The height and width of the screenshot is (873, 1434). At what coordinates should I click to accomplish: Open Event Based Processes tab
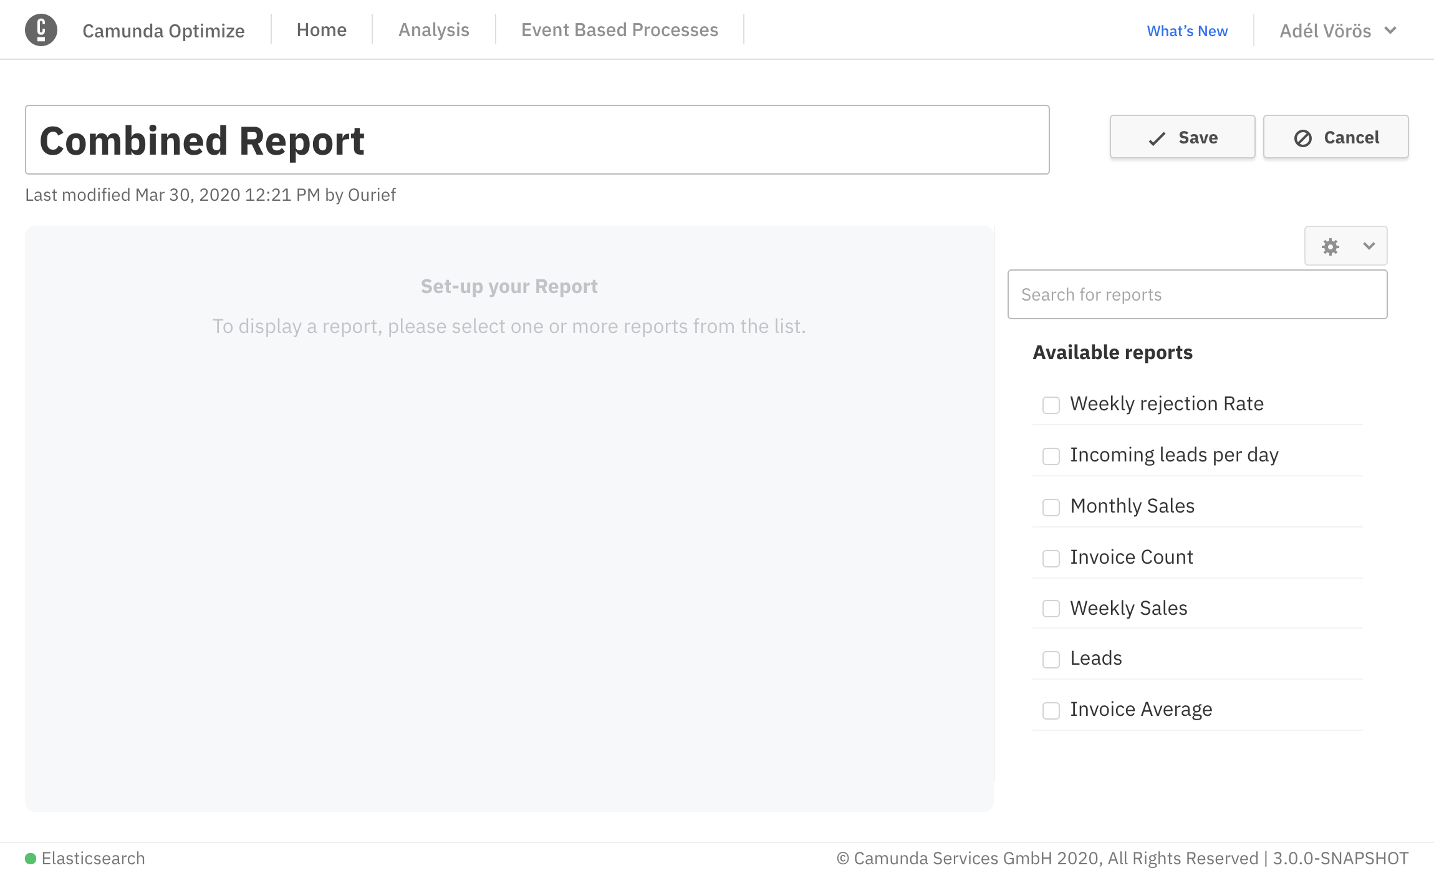(x=619, y=30)
